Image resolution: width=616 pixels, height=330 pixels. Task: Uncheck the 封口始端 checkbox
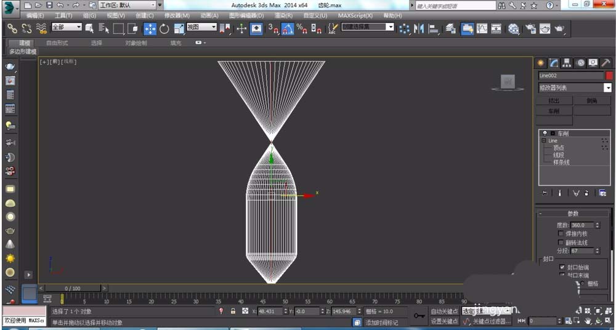click(562, 267)
